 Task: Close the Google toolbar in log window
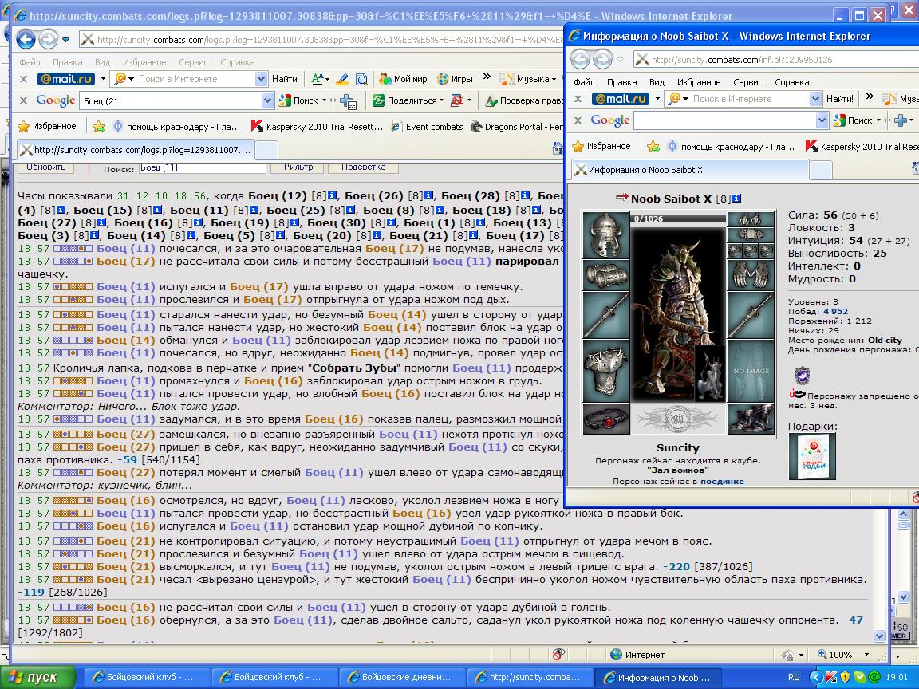[23, 100]
